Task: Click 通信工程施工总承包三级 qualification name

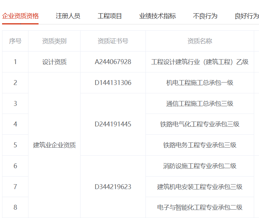Action: coord(200,103)
